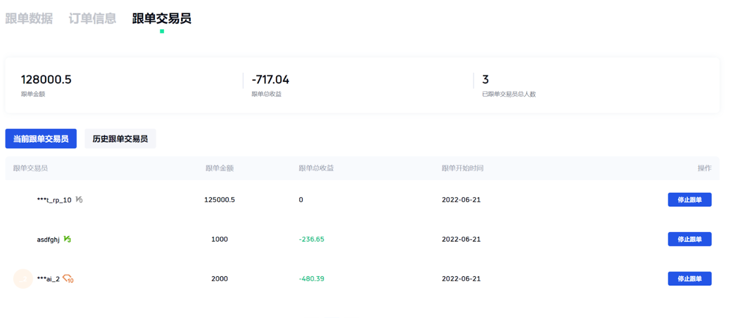Screen dimensions: 743x318
Task: Open trader name asdfghj
Action: (x=48, y=239)
